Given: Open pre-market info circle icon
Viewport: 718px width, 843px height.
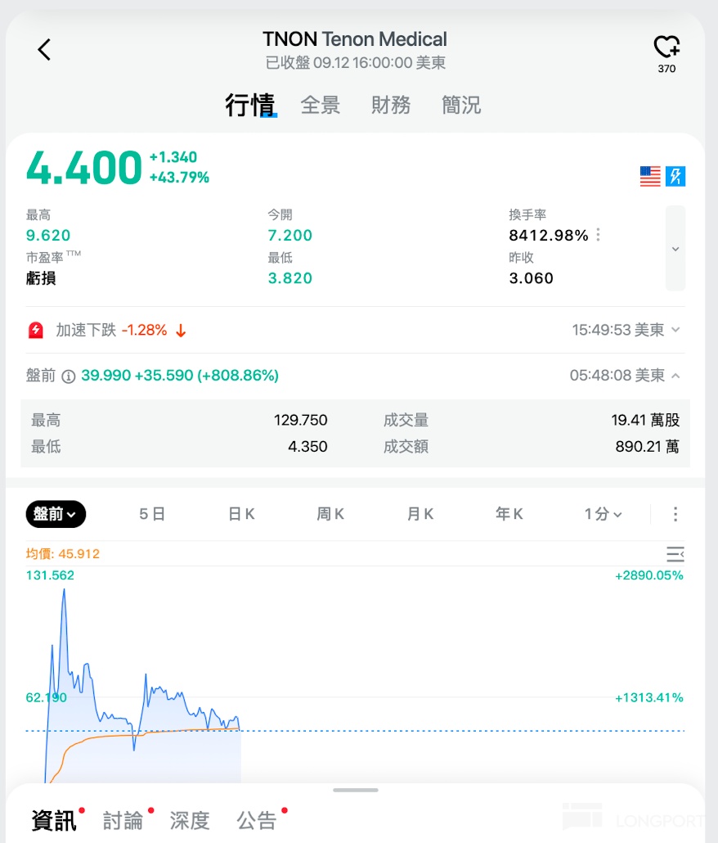Looking at the screenshot, I should coord(68,376).
